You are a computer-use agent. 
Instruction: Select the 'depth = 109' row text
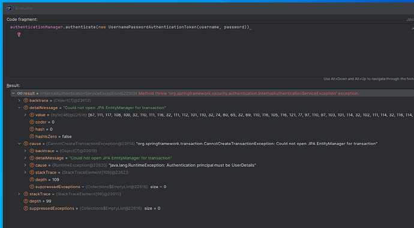47,180
